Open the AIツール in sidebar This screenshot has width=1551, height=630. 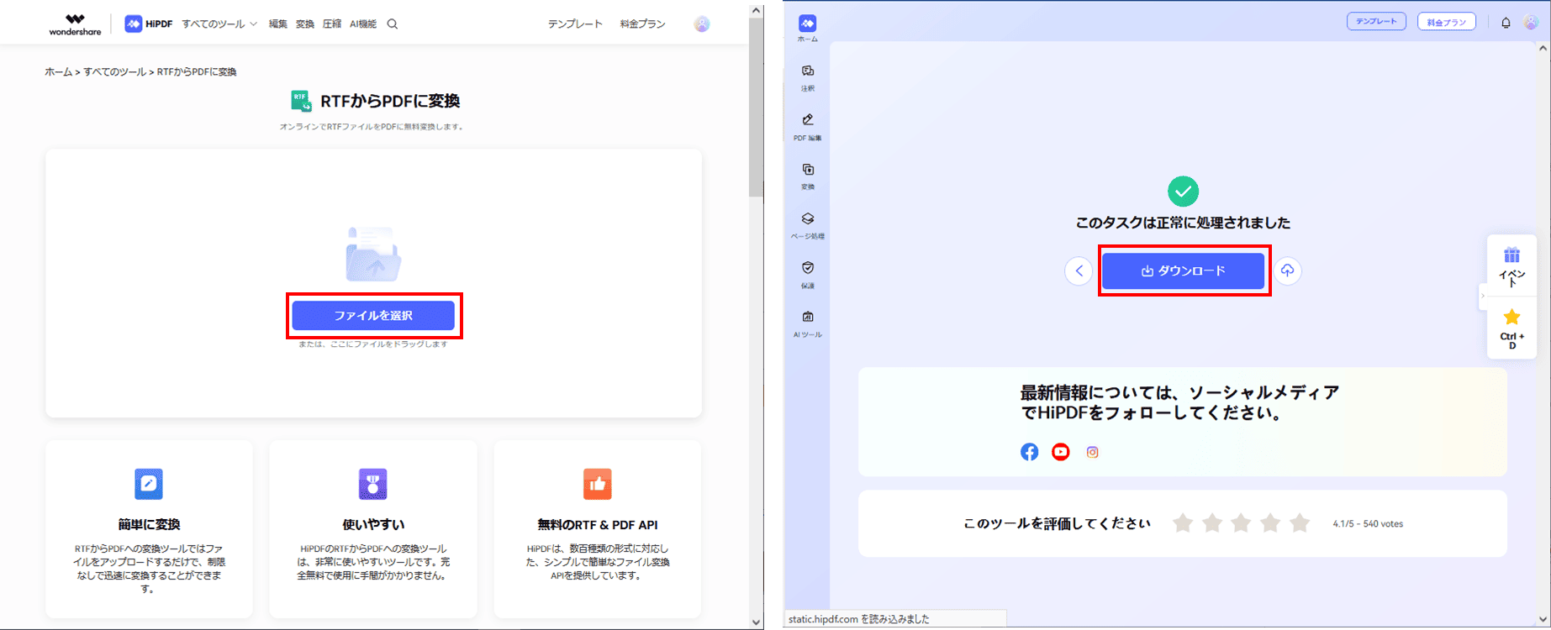click(x=808, y=323)
